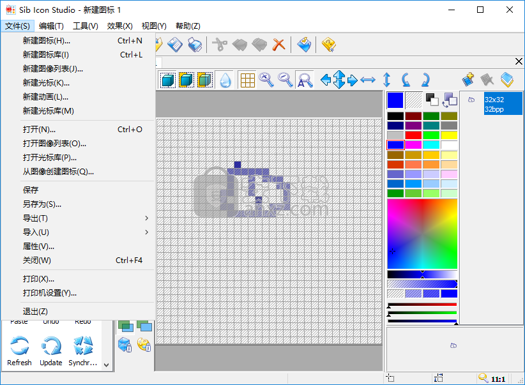Viewport: 525px width, 385px height.
Task: Click the rotate left curved arrow
Action: point(406,80)
